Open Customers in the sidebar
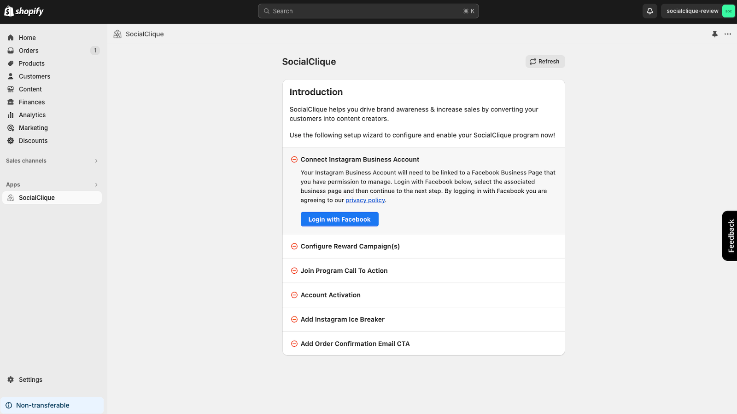 coord(52,76)
